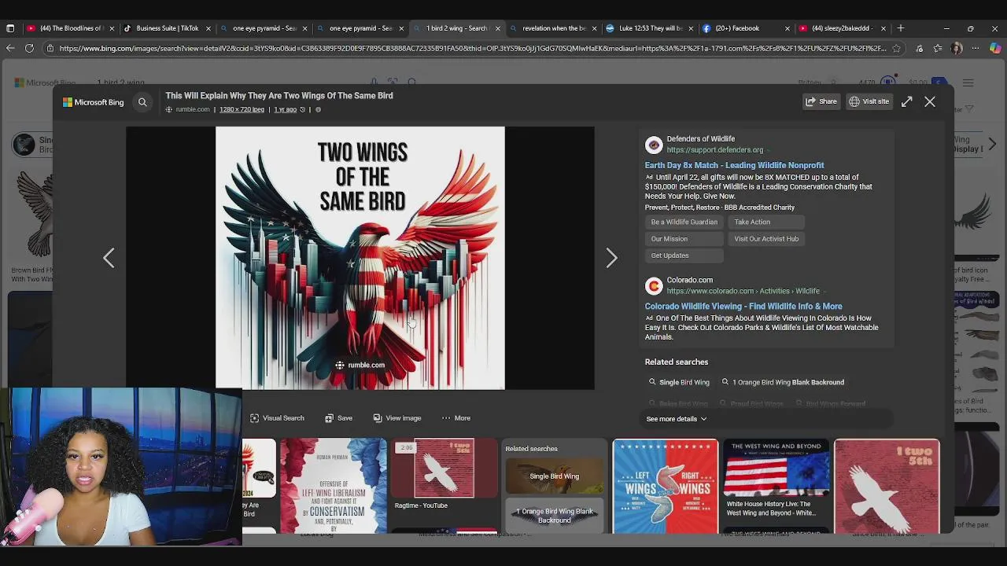Click Visit Our Activist Hub sitelink
This screenshot has height=566, width=1007.
[x=766, y=238]
